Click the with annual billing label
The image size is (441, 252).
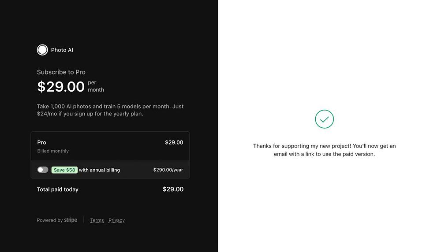100,170
